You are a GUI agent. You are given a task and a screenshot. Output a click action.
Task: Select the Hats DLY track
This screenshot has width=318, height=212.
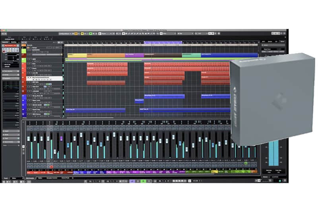44,88
